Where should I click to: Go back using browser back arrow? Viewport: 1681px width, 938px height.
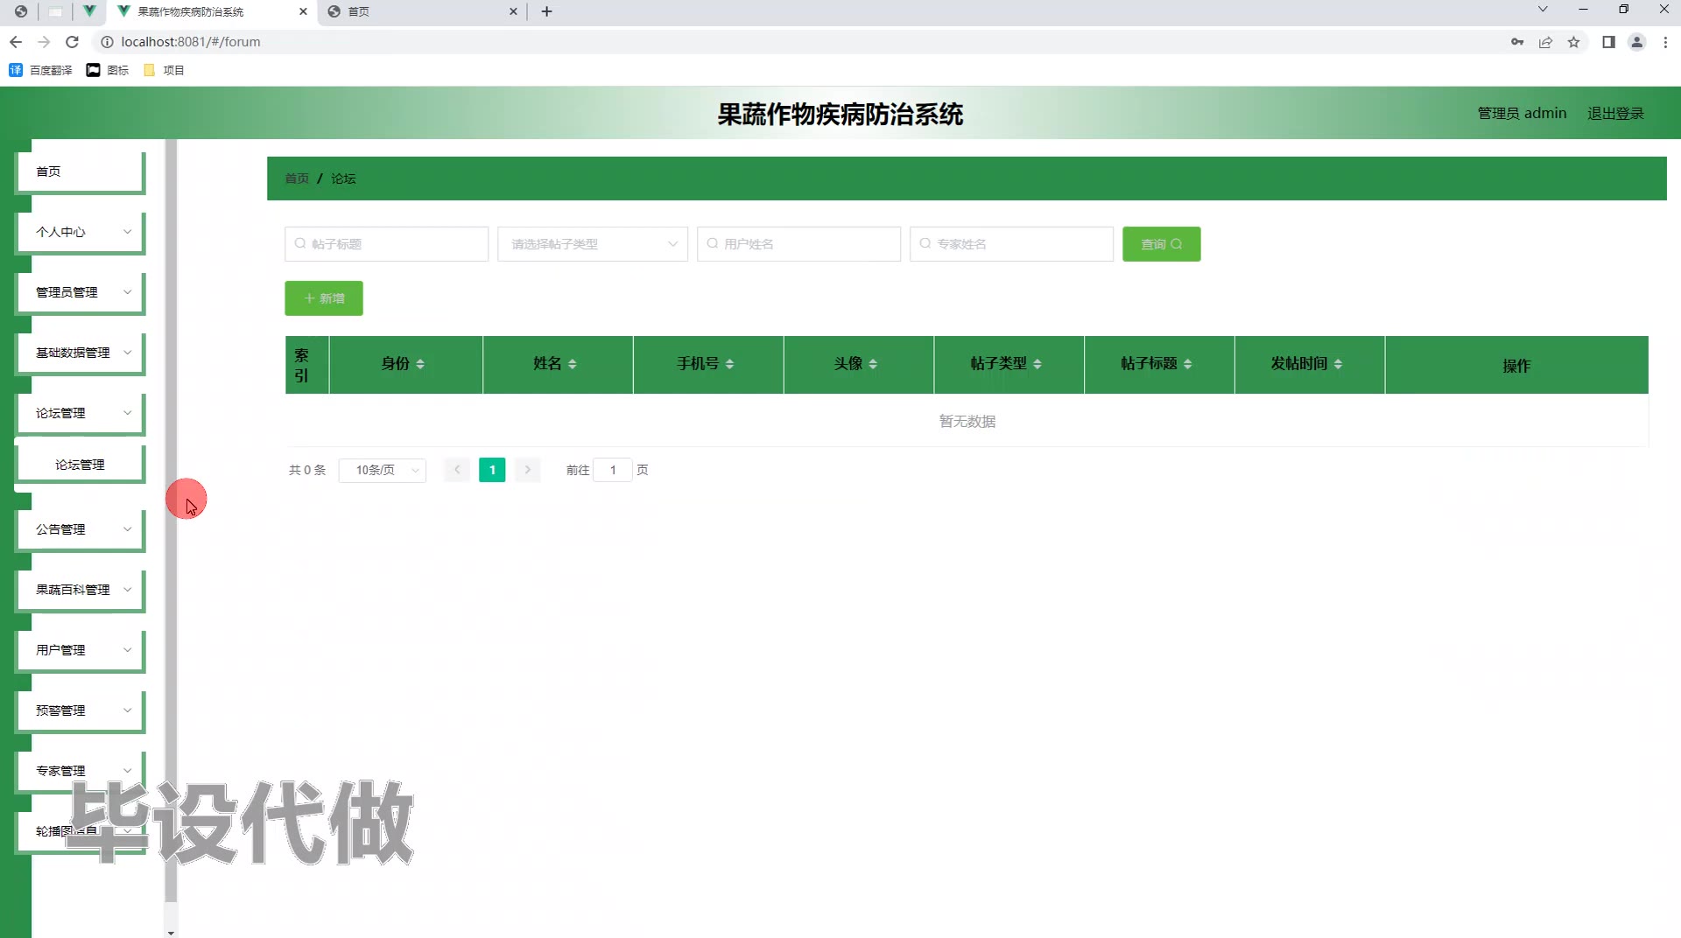click(x=16, y=42)
